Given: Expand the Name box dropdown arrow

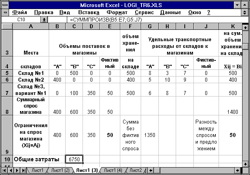Looking at the screenshot, I should 44,20.
